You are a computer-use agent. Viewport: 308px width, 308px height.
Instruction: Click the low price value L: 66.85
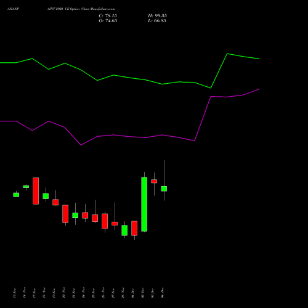point(157,21)
